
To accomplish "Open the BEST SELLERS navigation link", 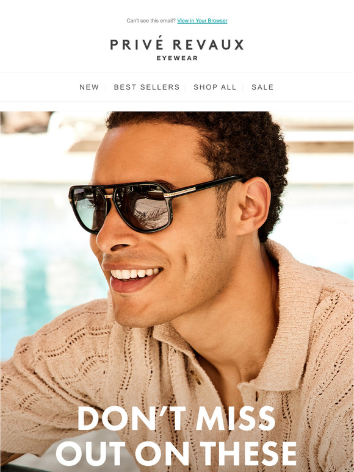I will pyautogui.click(x=146, y=87).
